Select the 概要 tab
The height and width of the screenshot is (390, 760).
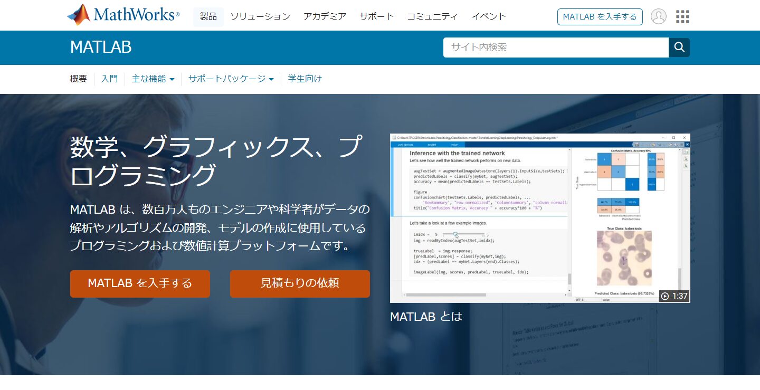78,79
